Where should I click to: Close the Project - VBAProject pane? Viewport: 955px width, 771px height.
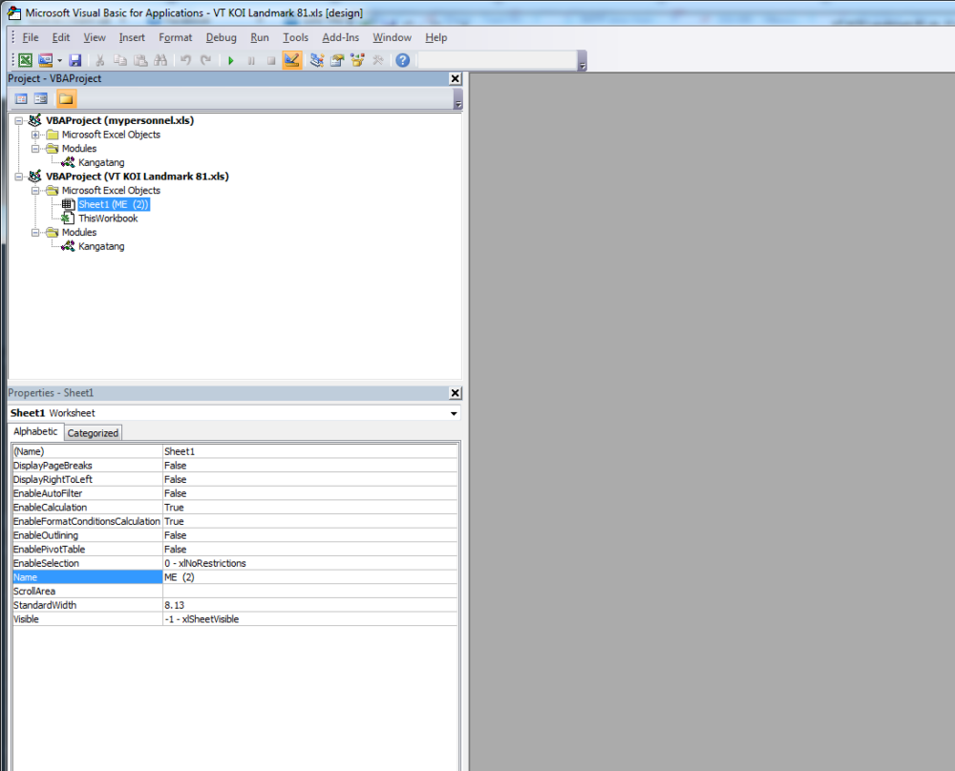click(x=455, y=78)
